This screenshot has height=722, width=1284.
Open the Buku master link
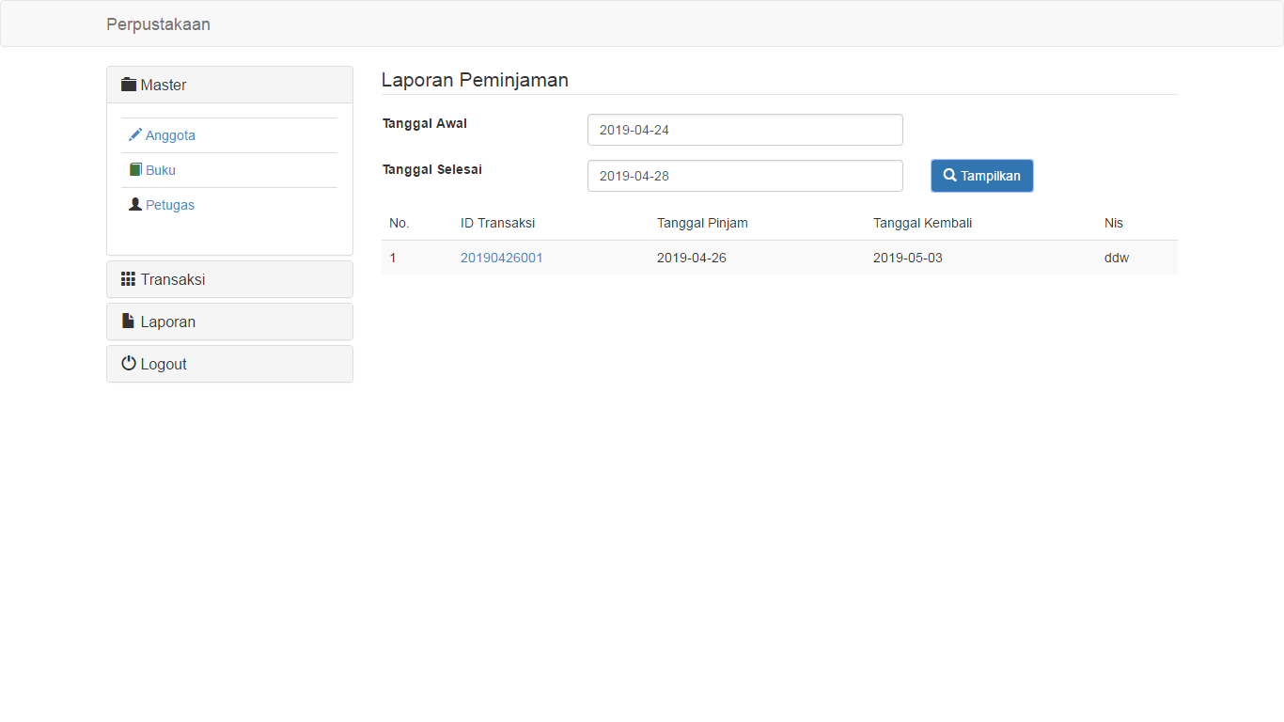pyautogui.click(x=161, y=170)
